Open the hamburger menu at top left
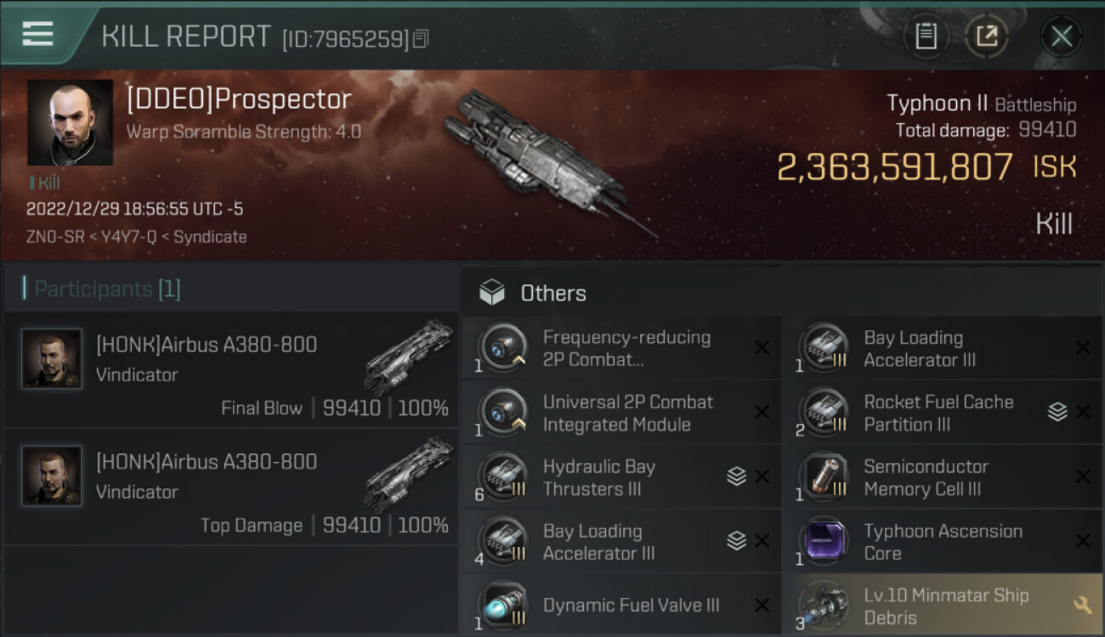The width and height of the screenshot is (1105, 637). click(38, 34)
